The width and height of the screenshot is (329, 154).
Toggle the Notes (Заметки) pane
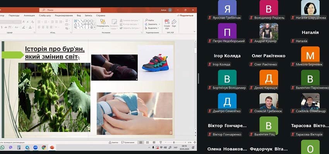114,142
